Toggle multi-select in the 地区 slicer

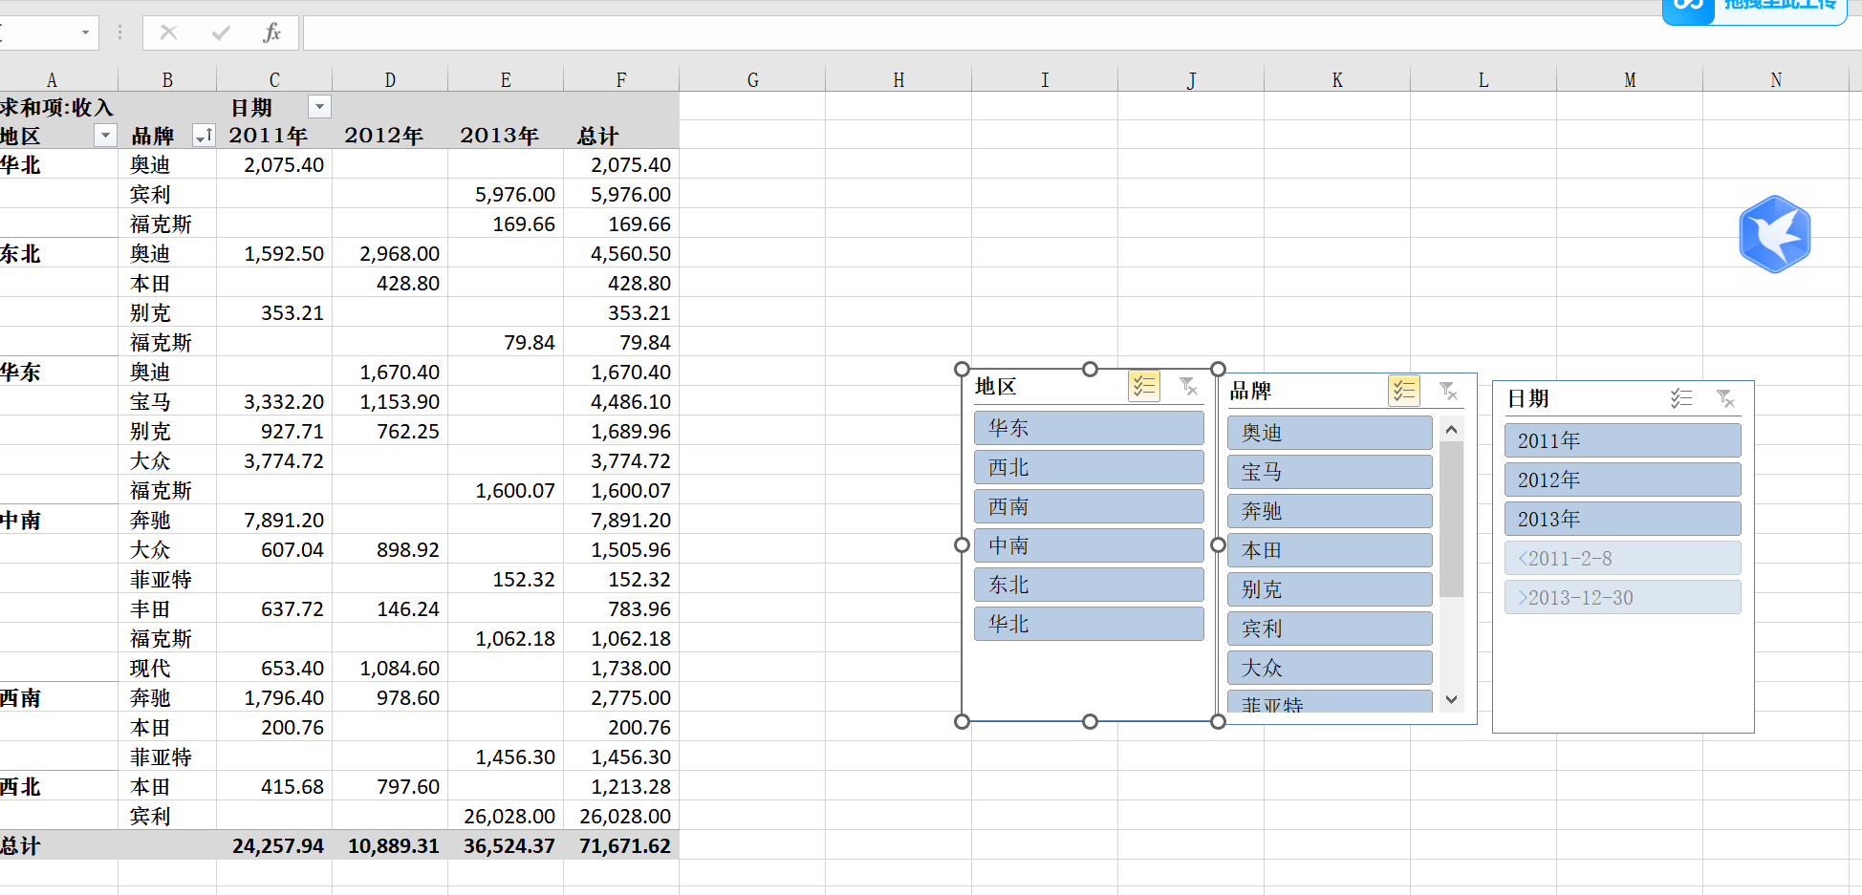pos(1144,386)
